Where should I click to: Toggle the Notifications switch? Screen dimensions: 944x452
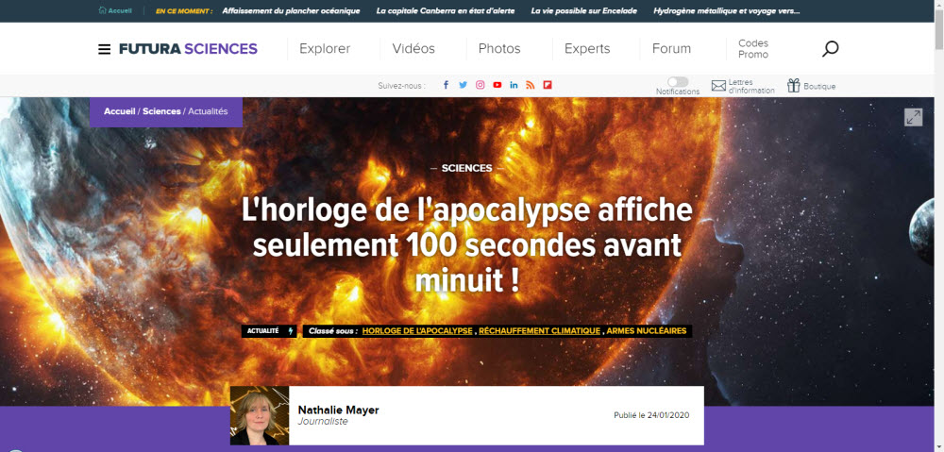pyautogui.click(x=677, y=82)
